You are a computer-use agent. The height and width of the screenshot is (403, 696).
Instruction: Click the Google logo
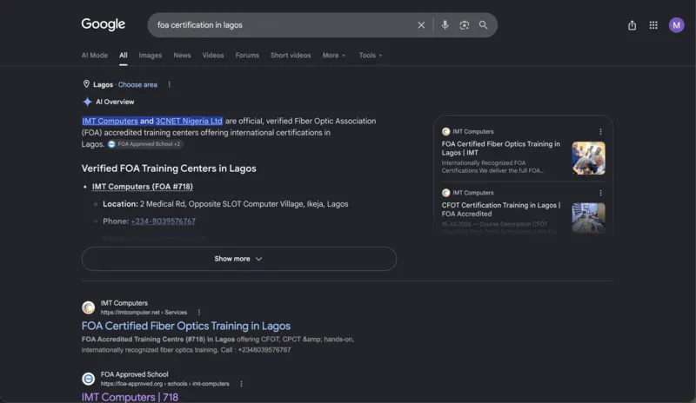click(103, 24)
